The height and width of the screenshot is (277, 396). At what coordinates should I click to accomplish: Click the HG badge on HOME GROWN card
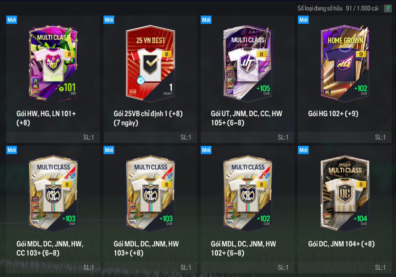[x=327, y=92]
